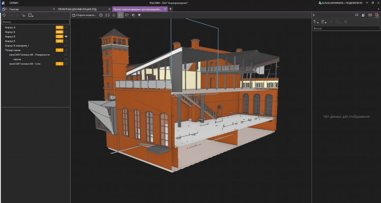Click the greyed-out cube icon in the viewer toolbar

[114, 15]
